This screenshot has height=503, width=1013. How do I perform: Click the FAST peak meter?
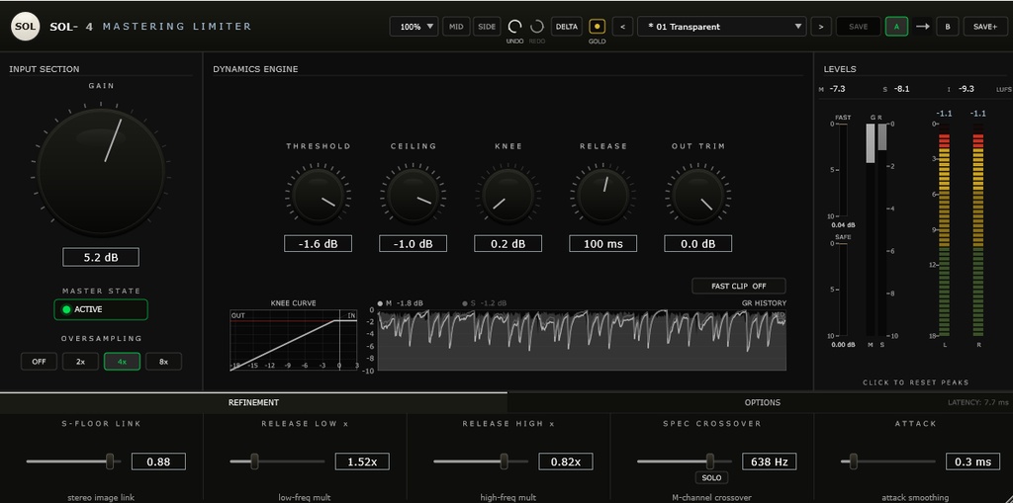(843, 170)
